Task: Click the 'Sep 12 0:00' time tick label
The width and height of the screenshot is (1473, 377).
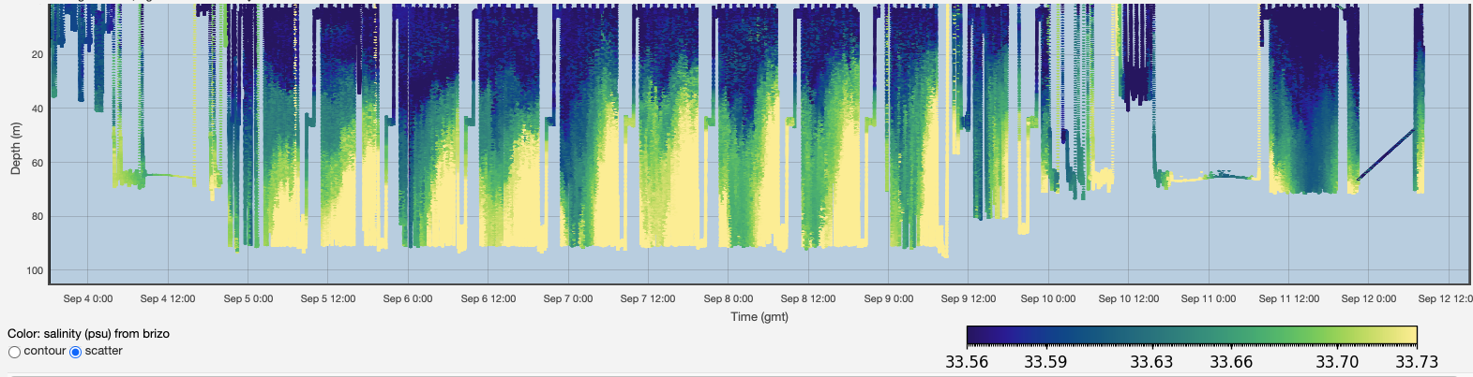Action: point(1368,299)
